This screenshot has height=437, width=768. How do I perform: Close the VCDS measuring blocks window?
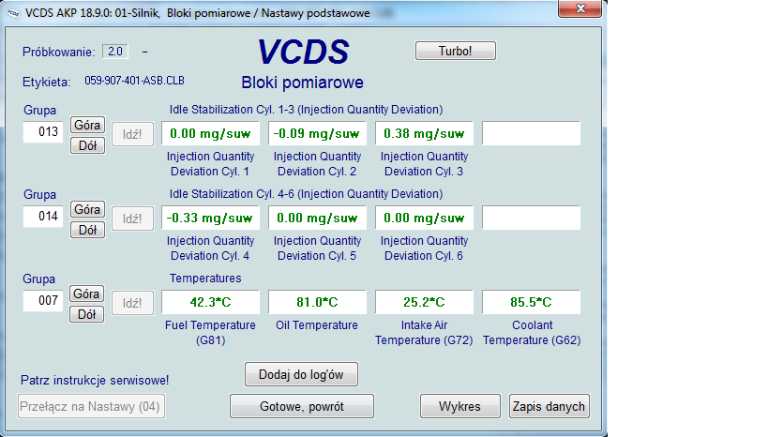pyautogui.click(x=580, y=8)
